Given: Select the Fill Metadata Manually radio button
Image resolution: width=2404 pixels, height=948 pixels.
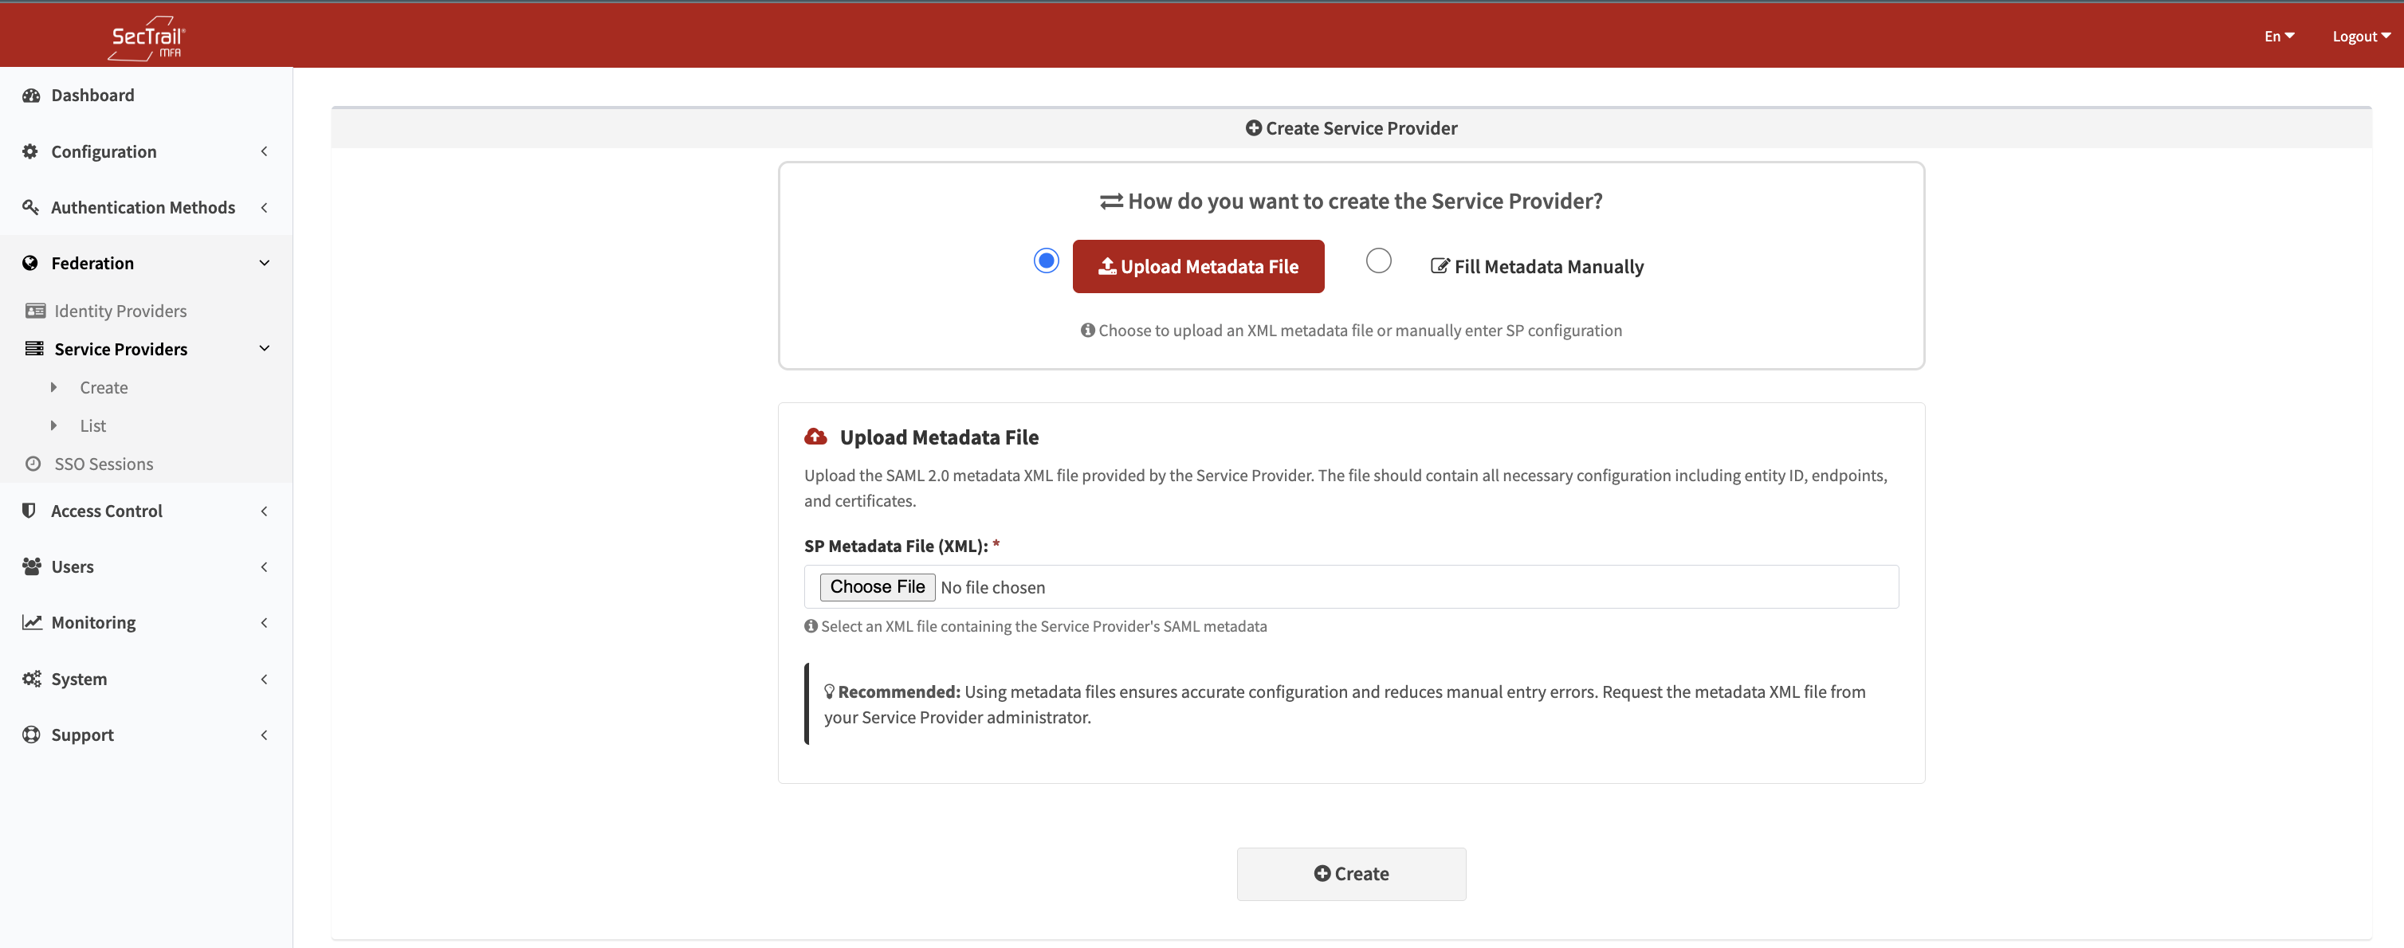Looking at the screenshot, I should point(1378,261).
